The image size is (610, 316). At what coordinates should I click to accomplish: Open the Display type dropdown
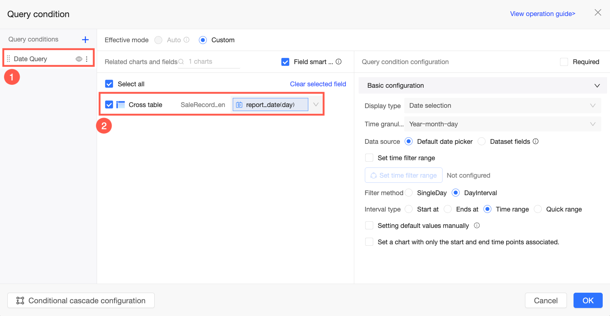click(x=502, y=106)
